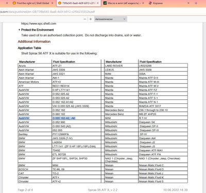206x193 pixels.
Task: Click the Корзина tab favicon icon
Action: point(150,3)
